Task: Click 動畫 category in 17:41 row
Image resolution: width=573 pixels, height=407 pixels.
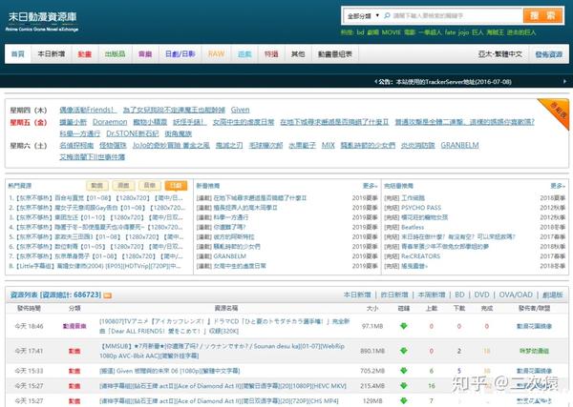Action: pos(74,351)
